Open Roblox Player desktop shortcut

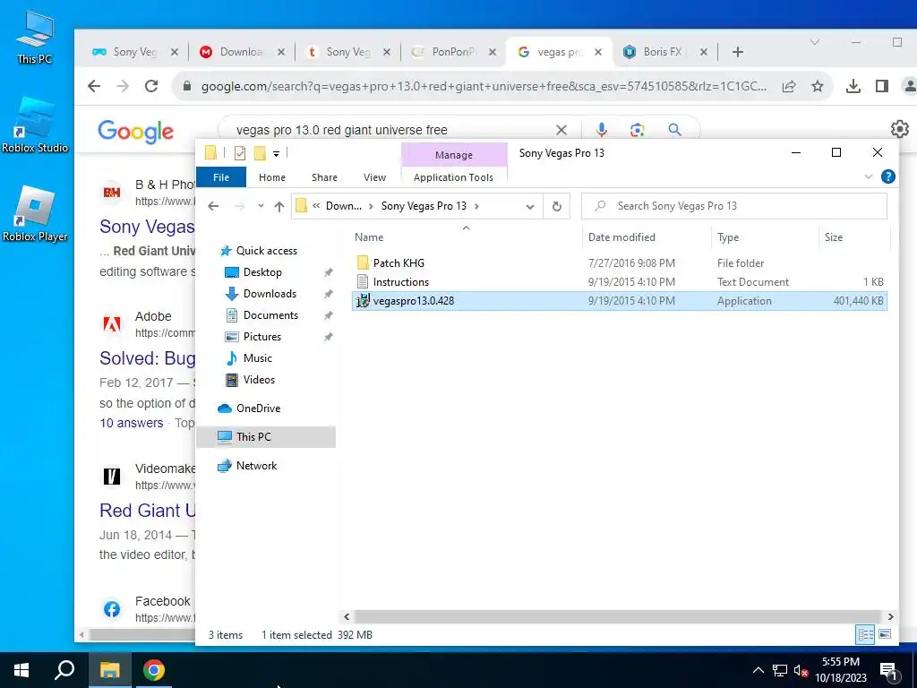point(35,213)
